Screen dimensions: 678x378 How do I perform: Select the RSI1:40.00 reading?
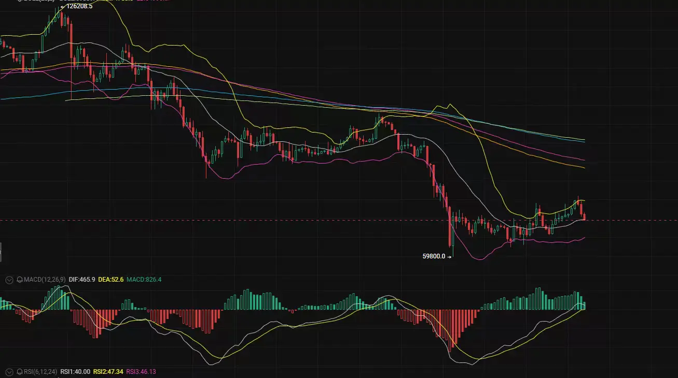pos(75,372)
